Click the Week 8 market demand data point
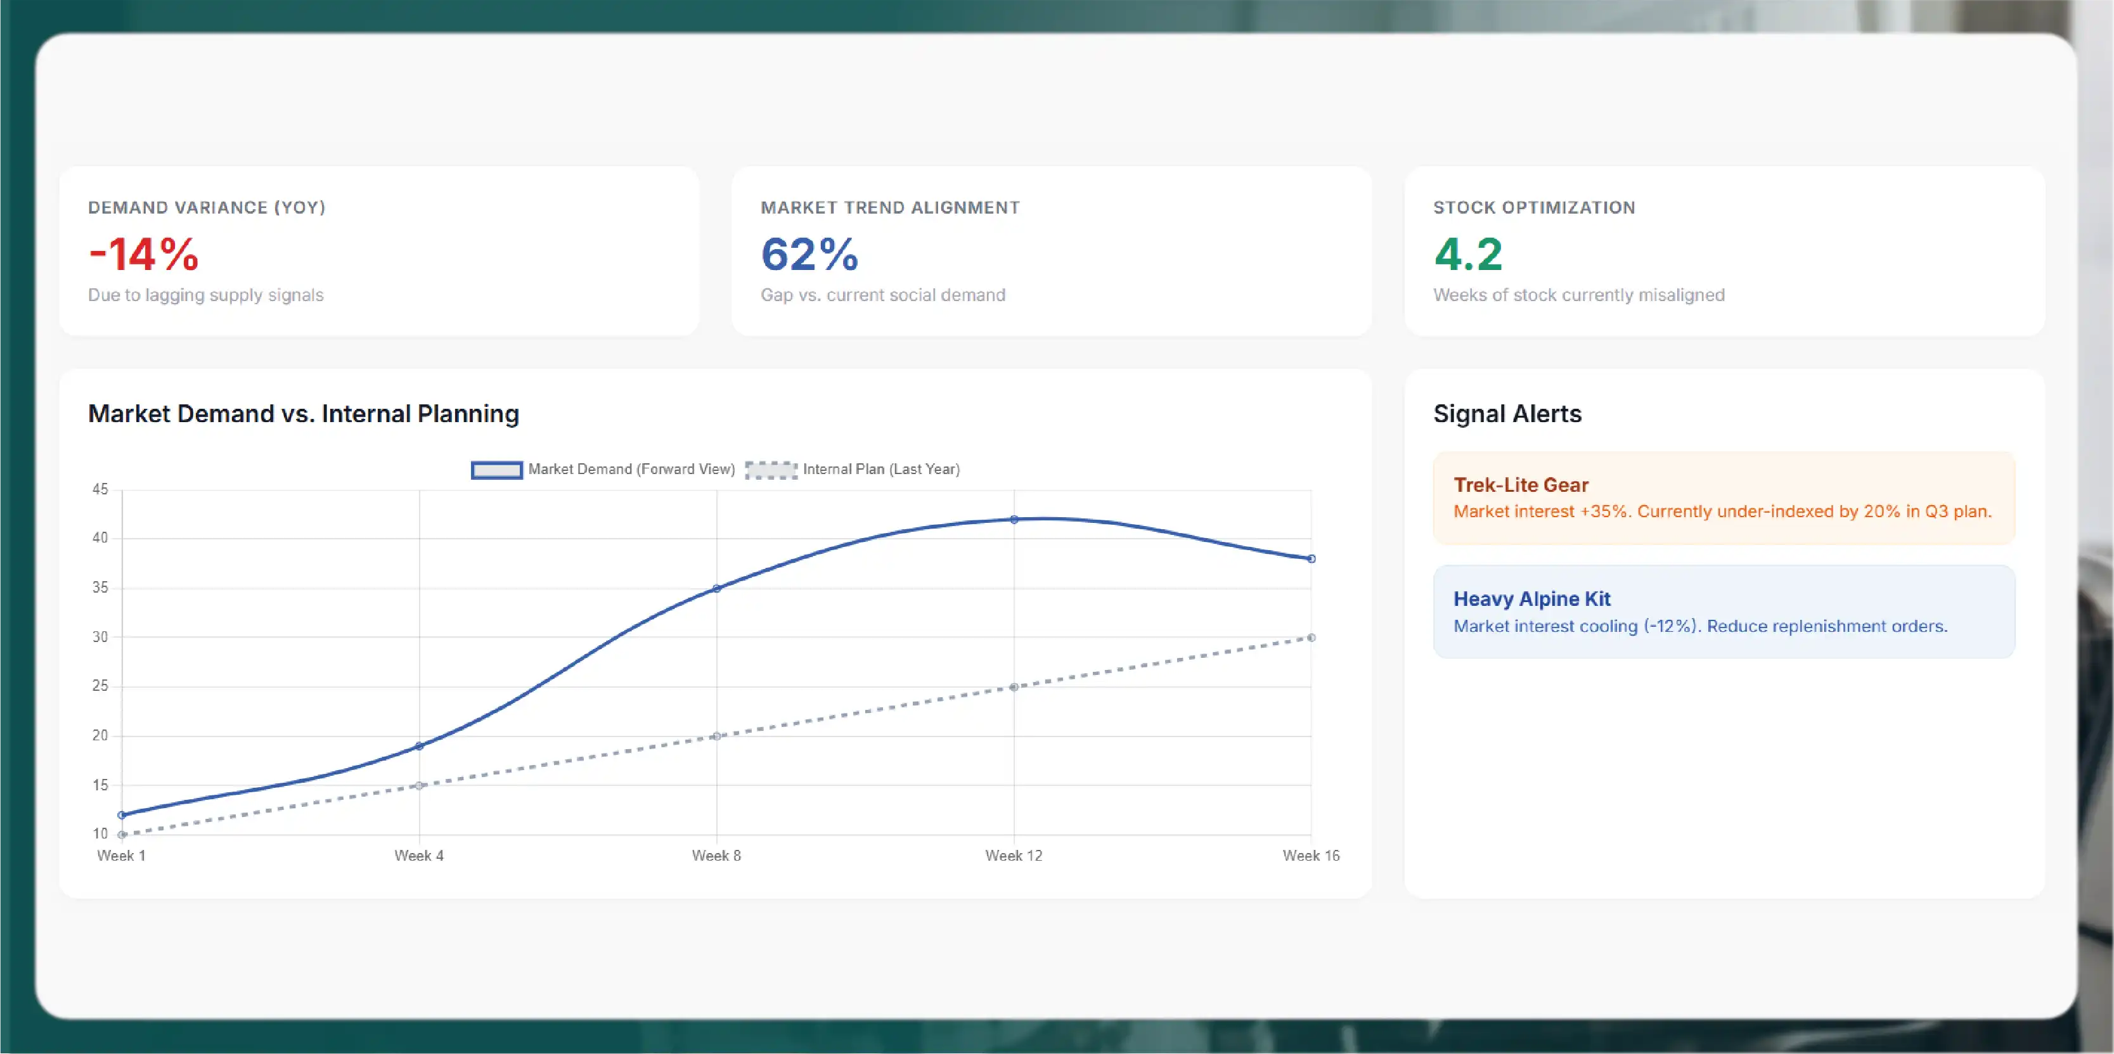The image size is (2114, 1054). (716, 588)
